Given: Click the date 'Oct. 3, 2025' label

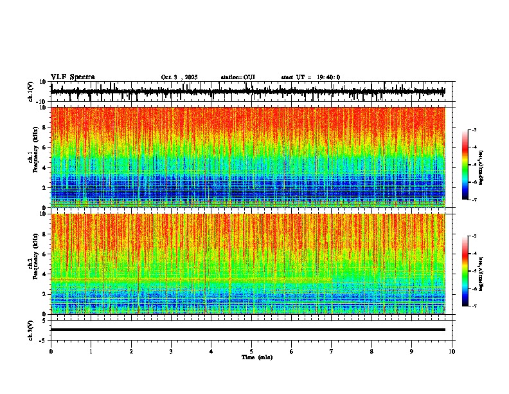Looking at the screenshot, I should click(x=179, y=77).
